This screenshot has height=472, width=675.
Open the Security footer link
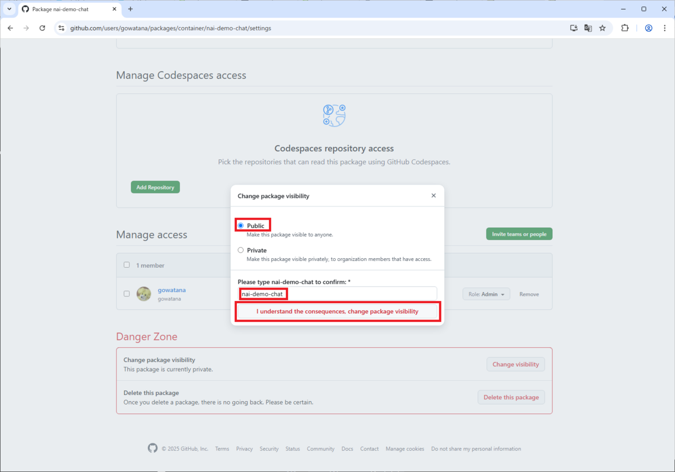269,449
